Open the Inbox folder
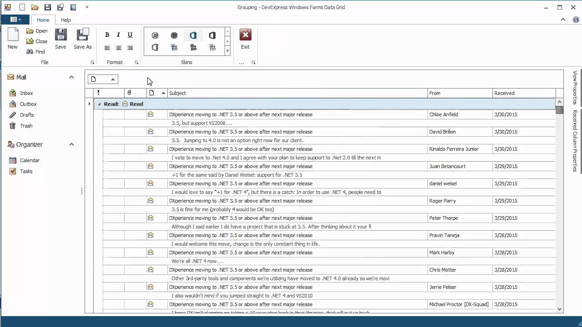Image resolution: width=582 pixels, height=327 pixels. click(x=26, y=93)
